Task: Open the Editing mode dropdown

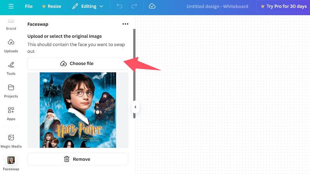Action: click(88, 6)
